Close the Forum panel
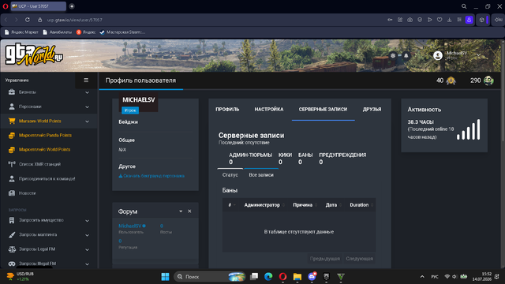 click(189, 211)
